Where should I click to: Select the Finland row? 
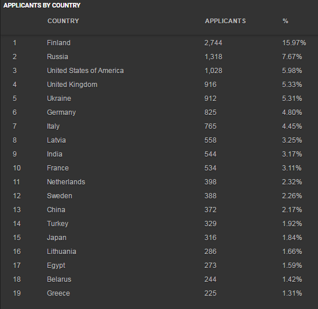point(159,43)
